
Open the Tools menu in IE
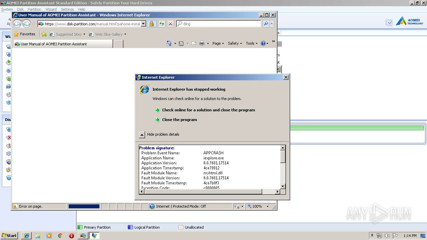pyautogui.click(x=252, y=43)
